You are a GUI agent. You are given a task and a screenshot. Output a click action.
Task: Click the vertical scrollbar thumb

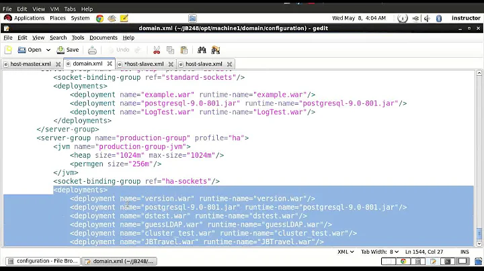479,233
